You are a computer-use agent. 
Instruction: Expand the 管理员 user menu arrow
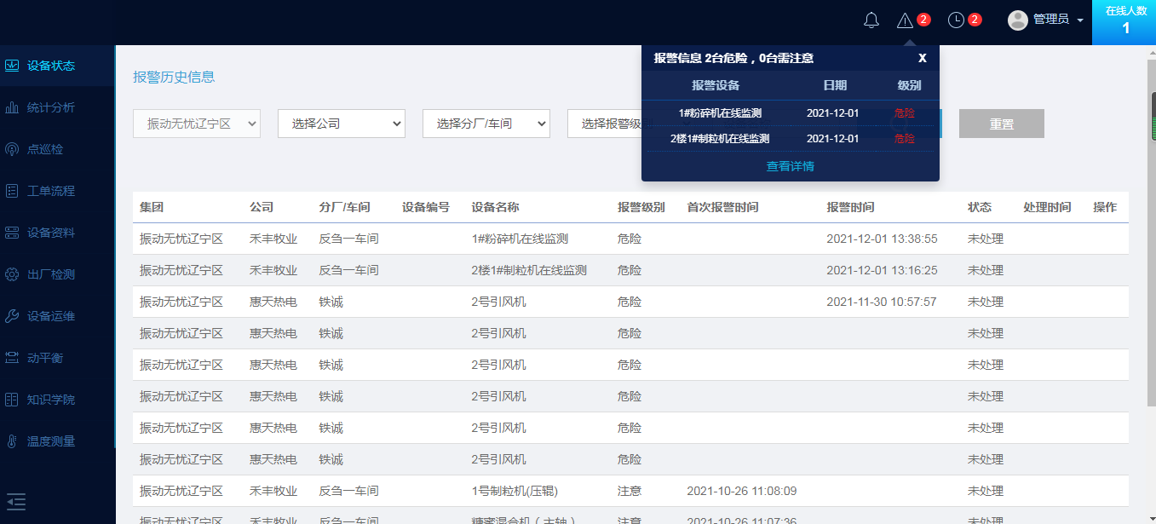[1080, 20]
